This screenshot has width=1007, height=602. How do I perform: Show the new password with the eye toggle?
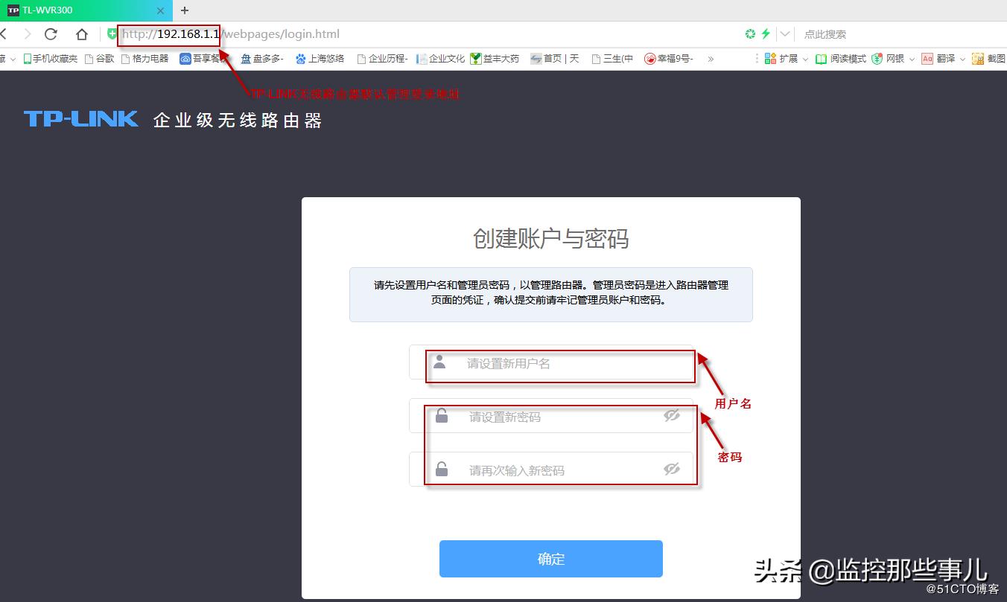672,416
